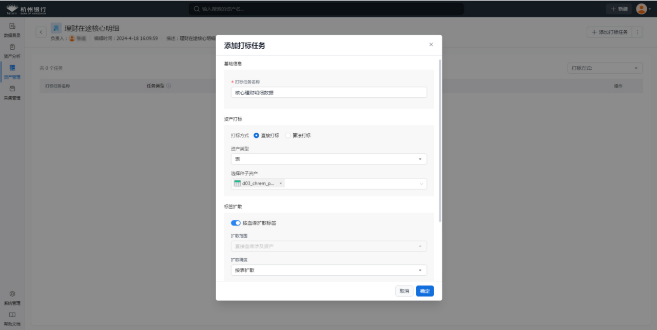Toggle the 按血缘扩散标签 switch
The height and width of the screenshot is (330, 657).
tap(236, 223)
